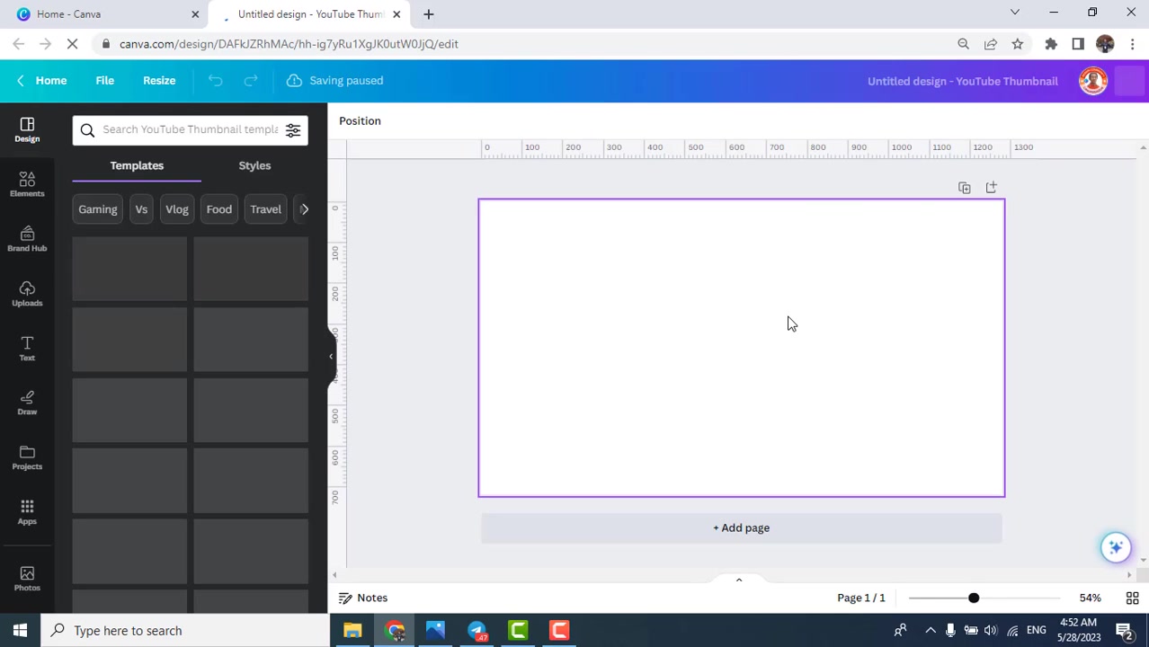Select the Uploads panel
The height and width of the screenshot is (647, 1149).
point(27,294)
